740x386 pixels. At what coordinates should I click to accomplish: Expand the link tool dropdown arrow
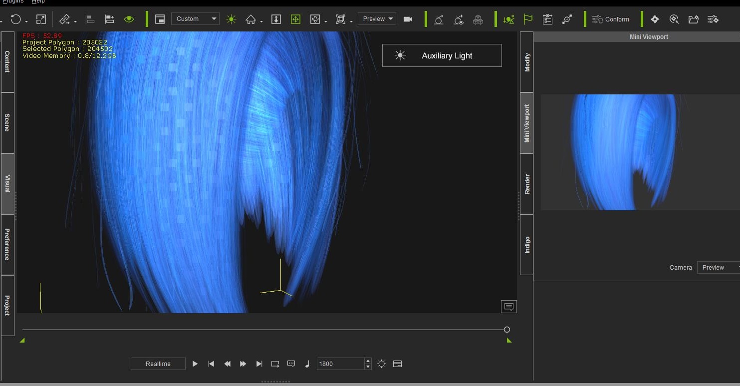[75, 21]
